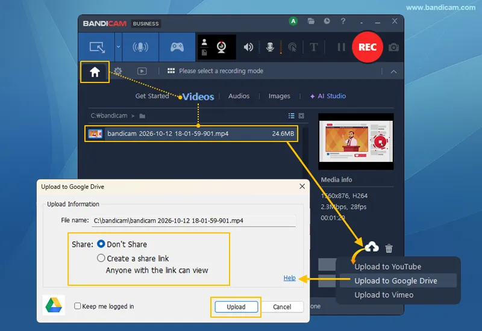Select the game recording mode
Screen dimensions: 482x331
[177, 47]
